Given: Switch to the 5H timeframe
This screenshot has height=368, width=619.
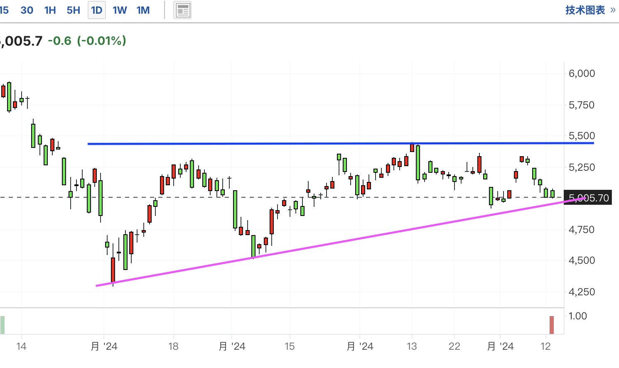Looking at the screenshot, I should 74,10.
